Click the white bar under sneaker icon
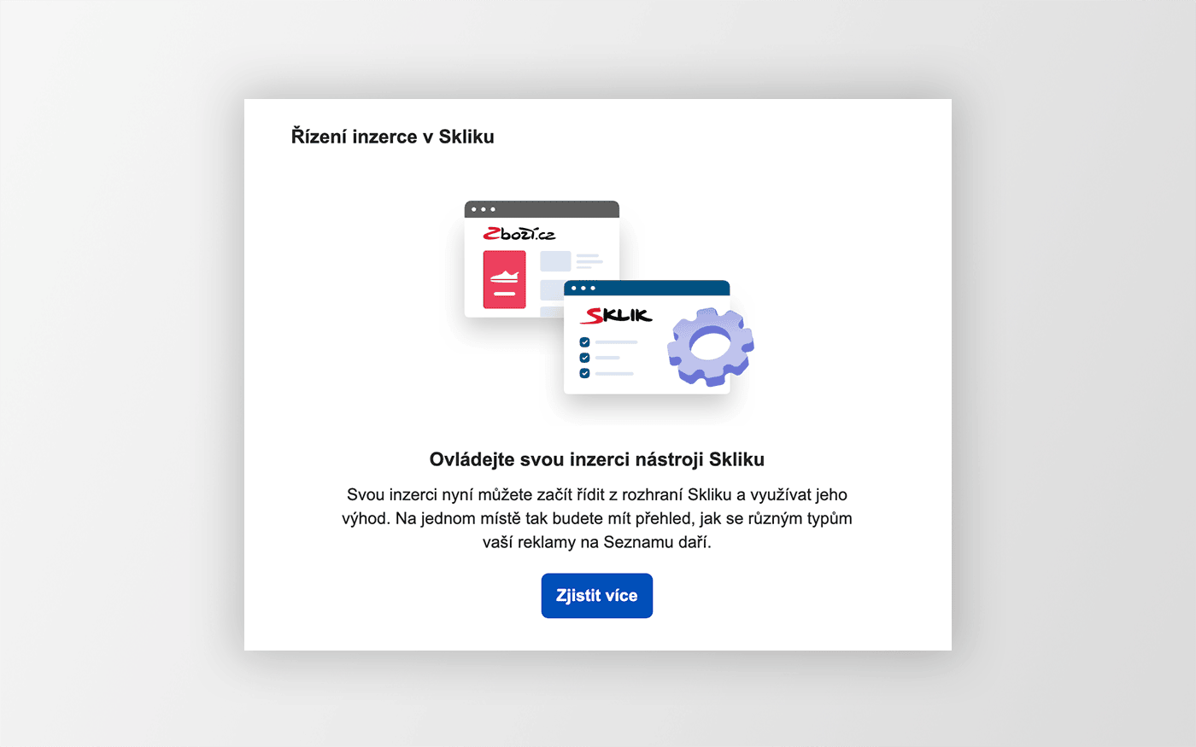 (504, 294)
